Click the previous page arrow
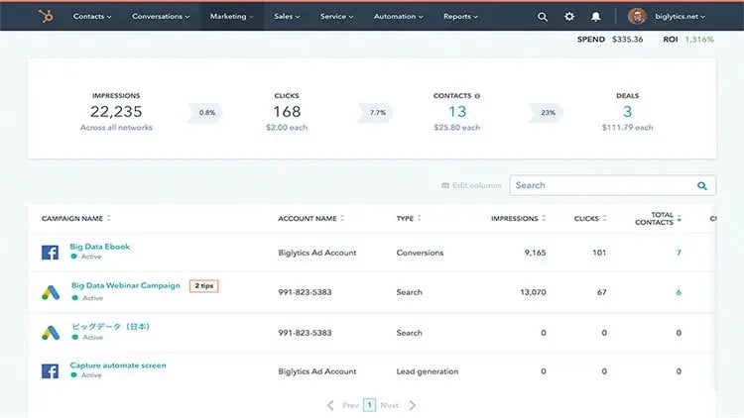 click(x=330, y=405)
